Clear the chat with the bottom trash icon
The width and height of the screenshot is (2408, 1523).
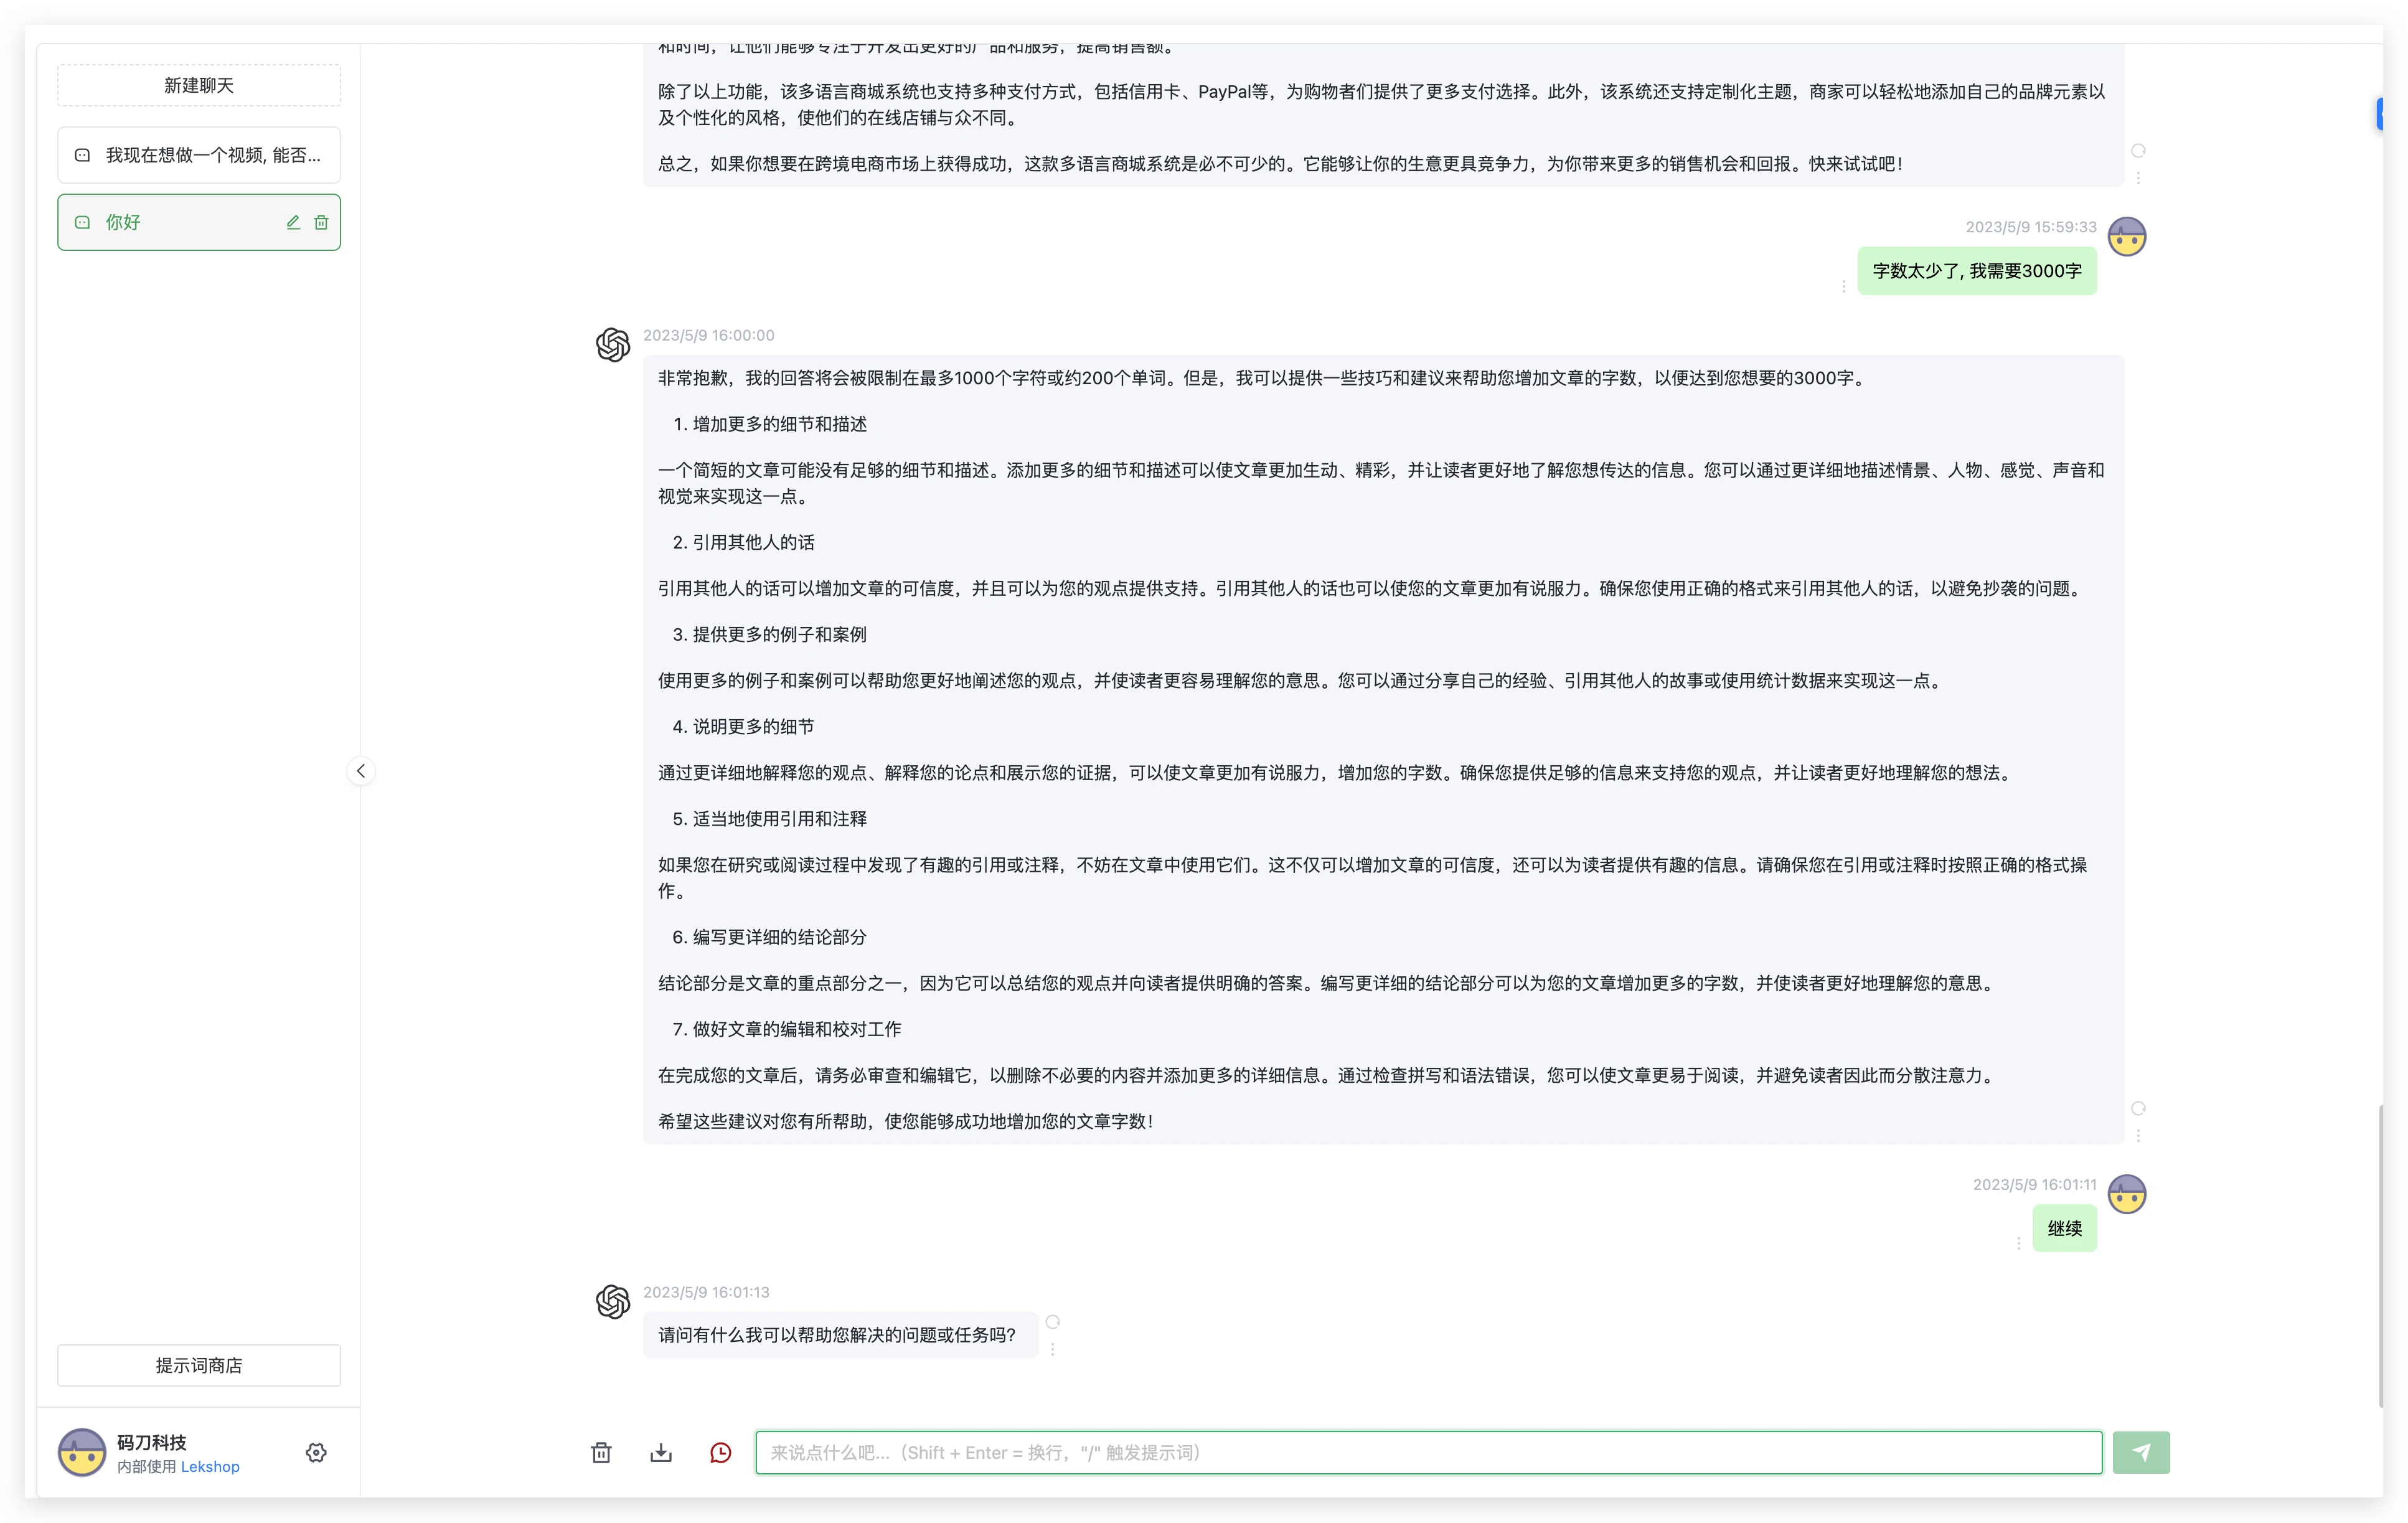tap(601, 1452)
